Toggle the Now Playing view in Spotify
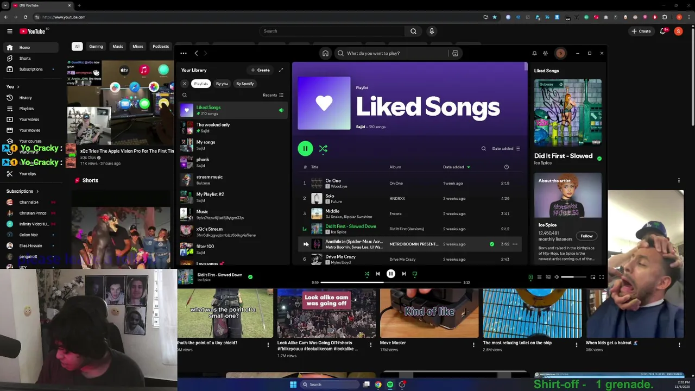This screenshot has width=695, height=391. pos(530,277)
